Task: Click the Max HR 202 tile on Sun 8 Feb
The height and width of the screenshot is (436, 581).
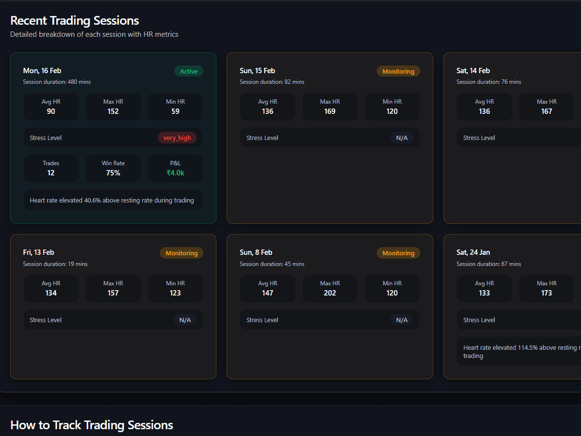Action: (330, 288)
